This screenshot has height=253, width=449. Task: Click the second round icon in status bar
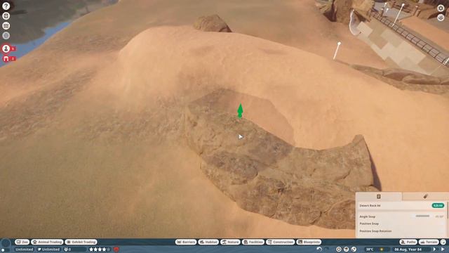coord(346,249)
